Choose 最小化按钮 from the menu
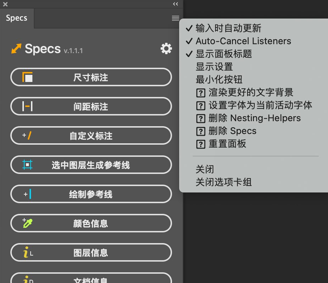The image size is (328, 283). (219, 79)
